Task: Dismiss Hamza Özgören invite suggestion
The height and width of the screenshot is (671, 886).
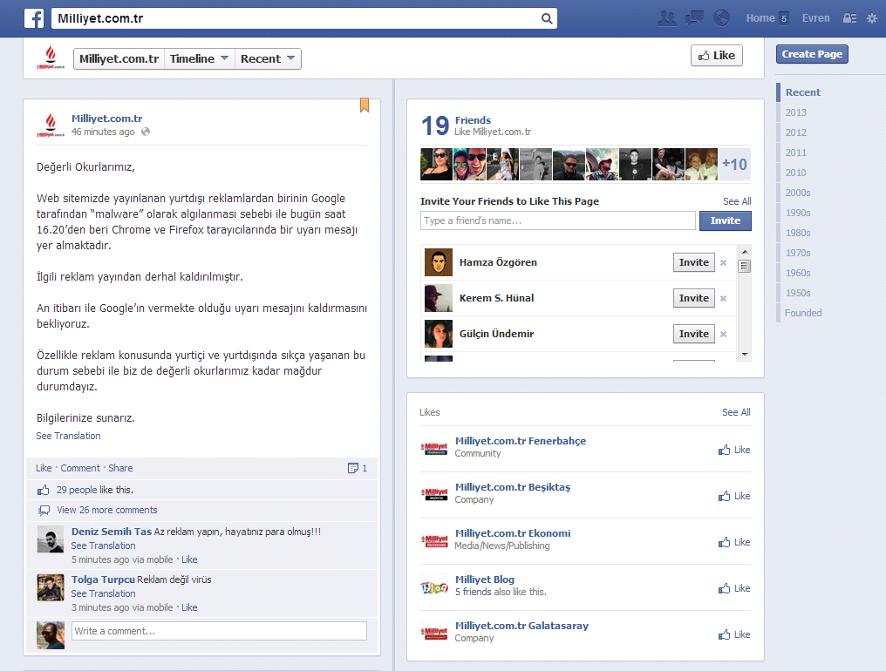Action: [x=723, y=262]
